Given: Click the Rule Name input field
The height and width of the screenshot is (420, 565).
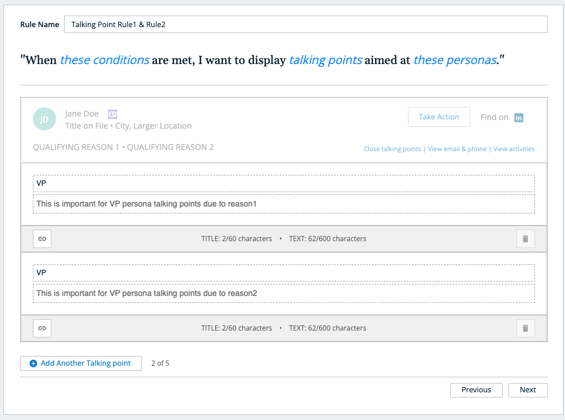Looking at the screenshot, I should pyautogui.click(x=305, y=24).
